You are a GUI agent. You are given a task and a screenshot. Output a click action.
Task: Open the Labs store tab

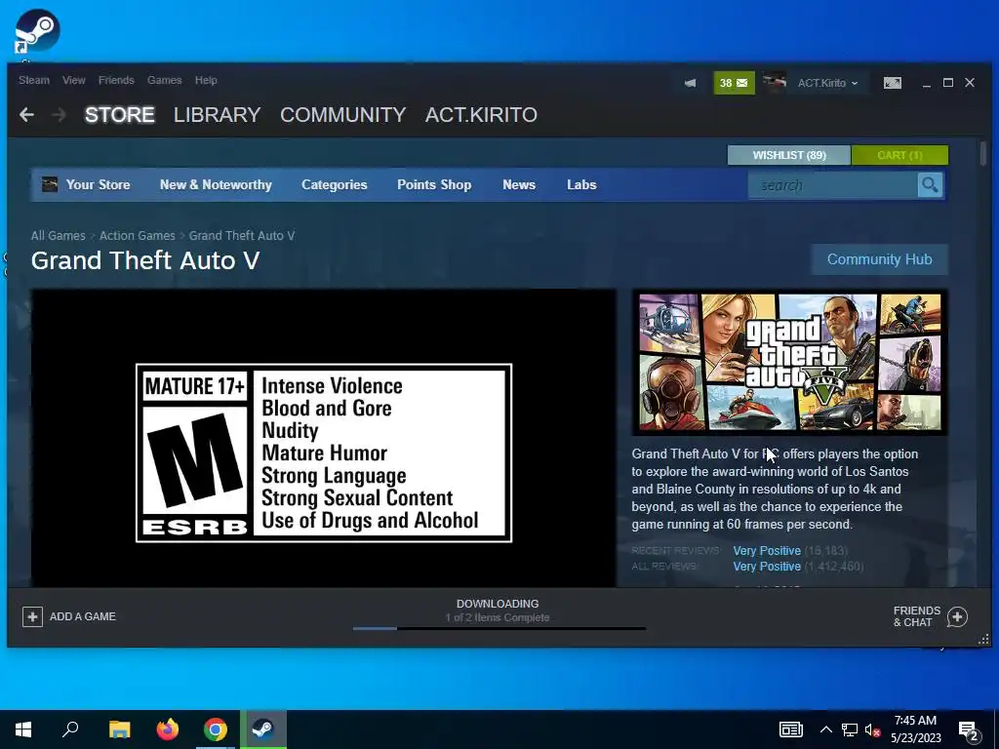coord(581,184)
